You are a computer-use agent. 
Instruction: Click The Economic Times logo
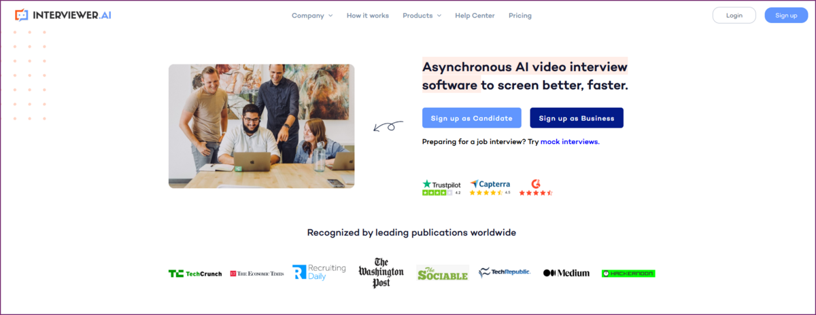[x=257, y=274]
